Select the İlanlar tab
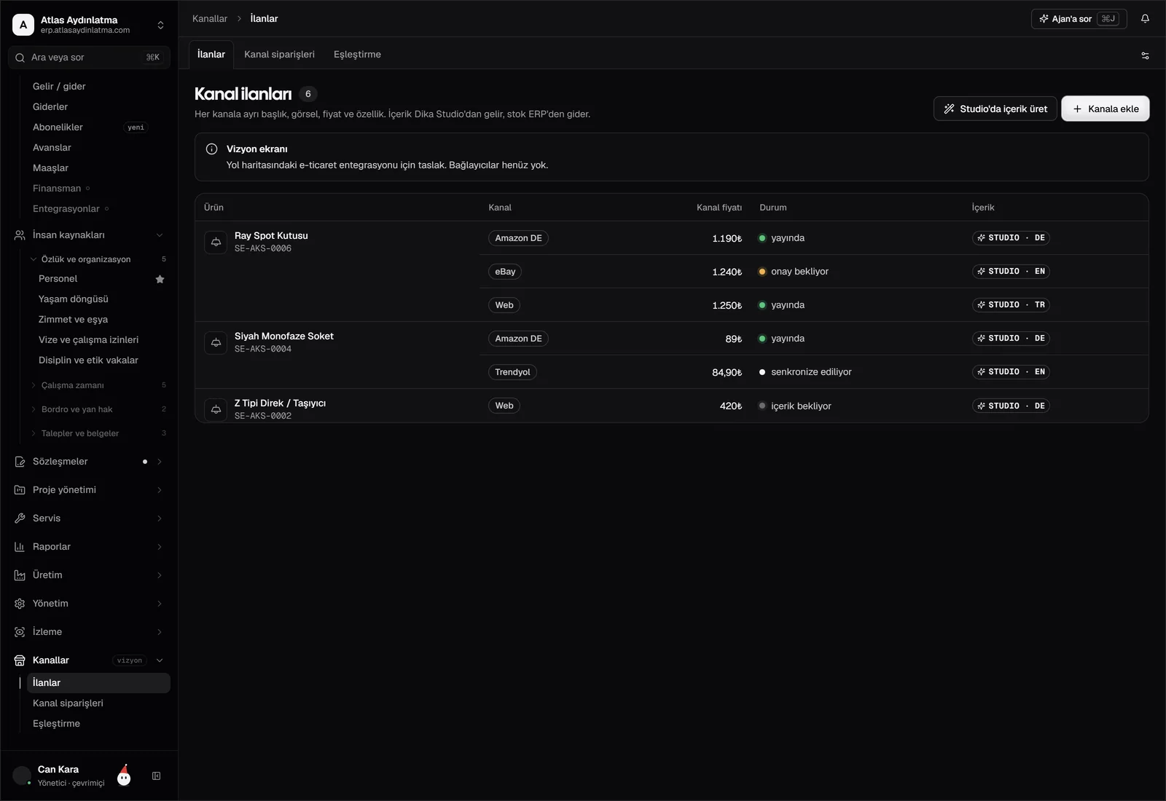This screenshot has height=801, width=1166. tap(211, 55)
